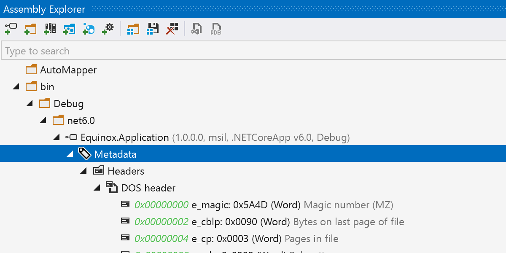Select the AutoMapper folder
This screenshot has width=506, height=253.
point(68,70)
